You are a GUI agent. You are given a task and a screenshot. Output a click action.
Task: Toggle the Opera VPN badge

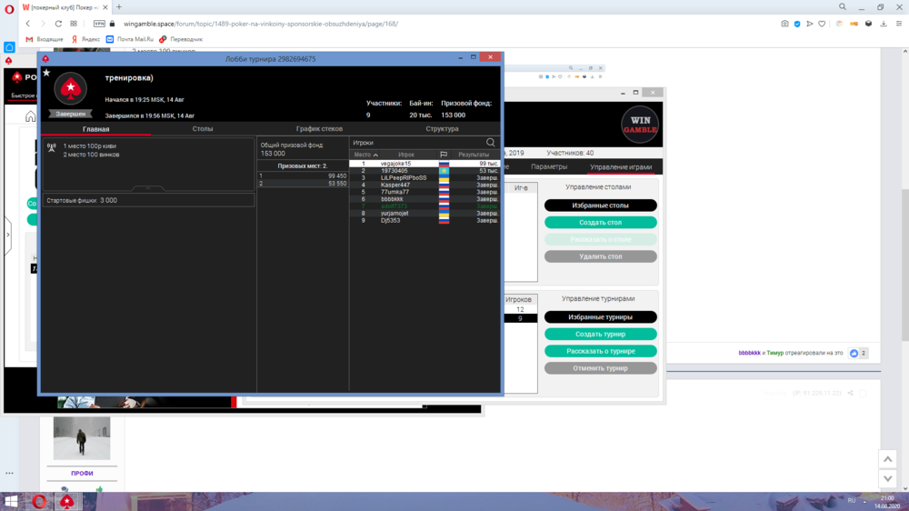(x=99, y=24)
